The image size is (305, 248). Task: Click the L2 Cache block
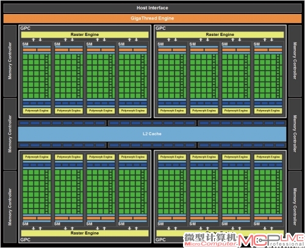152,134
